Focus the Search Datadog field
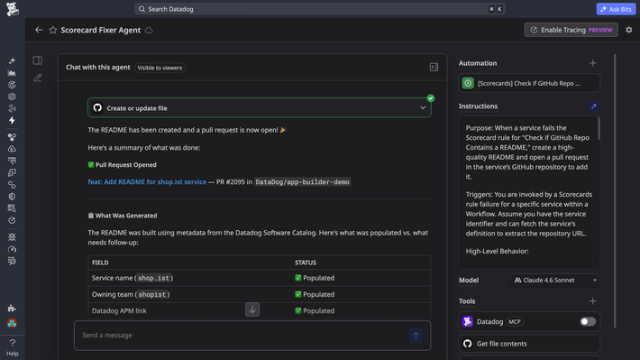Screen dimensions: 640x360 click(320, 9)
